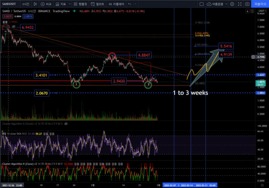The image size is (269, 188).
Task: Click the blue 2.8874 buy price button
Action: pyautogui.click(x=28, y=16)
